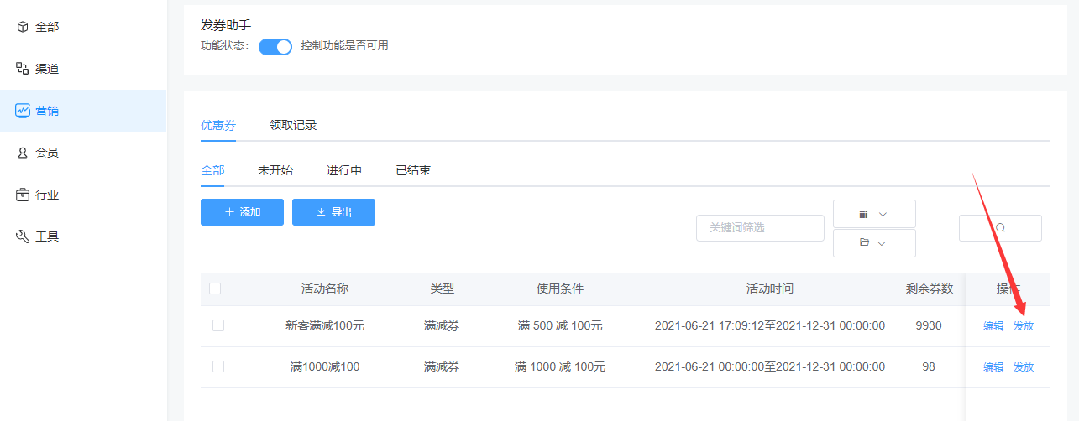Toggle the 功能状态 switch off

pyautogui.click(x=275, y=47)
